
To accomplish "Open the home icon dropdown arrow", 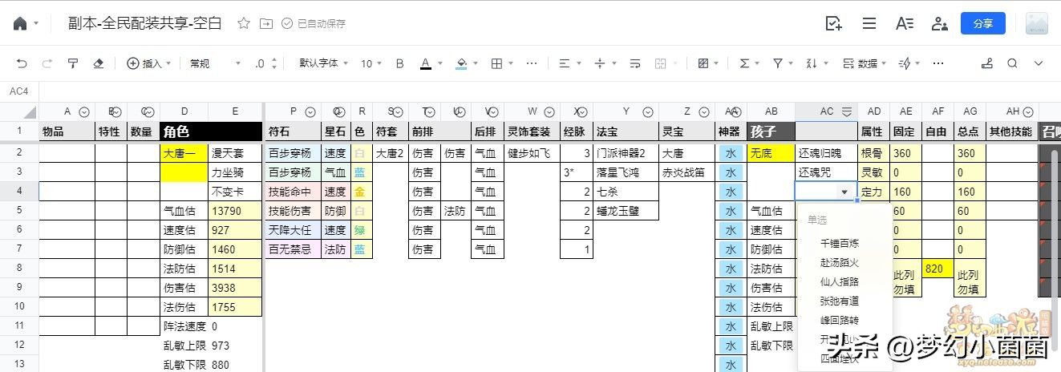I will point(36,24).
